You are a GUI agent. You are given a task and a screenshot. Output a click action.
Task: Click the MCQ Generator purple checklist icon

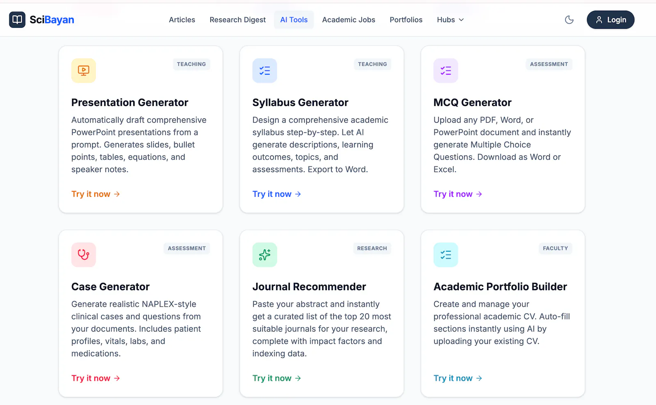pyautogui.click(x=446, y=71)
